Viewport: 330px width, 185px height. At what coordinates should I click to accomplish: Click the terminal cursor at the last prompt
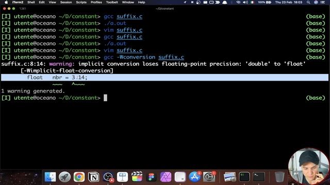(x=105, y=98)
